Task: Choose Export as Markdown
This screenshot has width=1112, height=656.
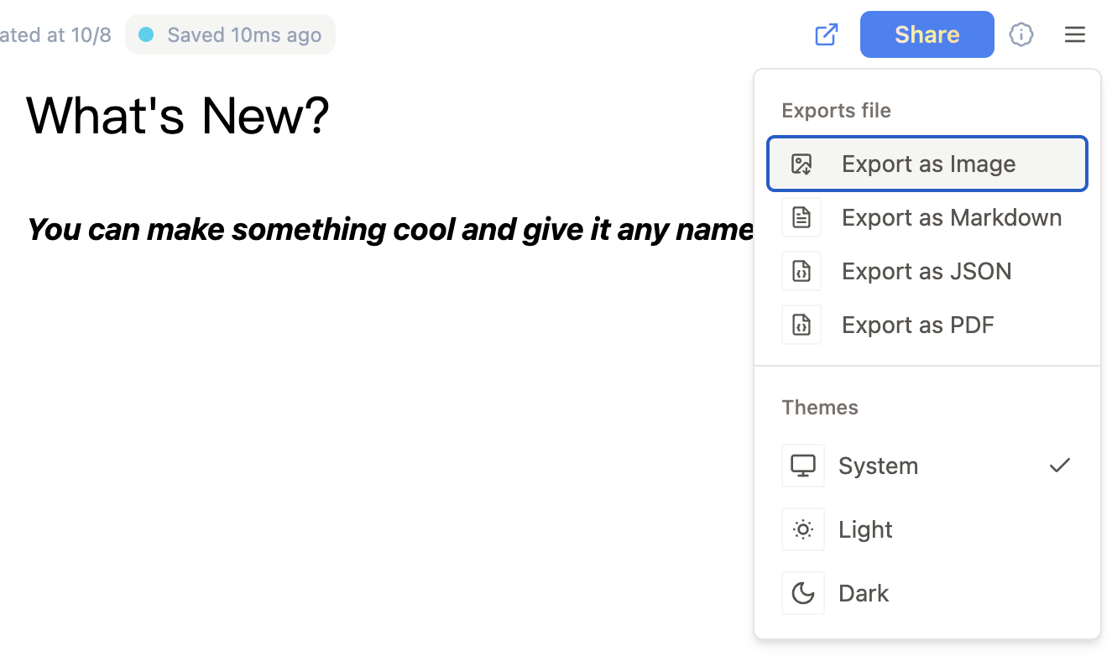Action: tap(927, 217)
